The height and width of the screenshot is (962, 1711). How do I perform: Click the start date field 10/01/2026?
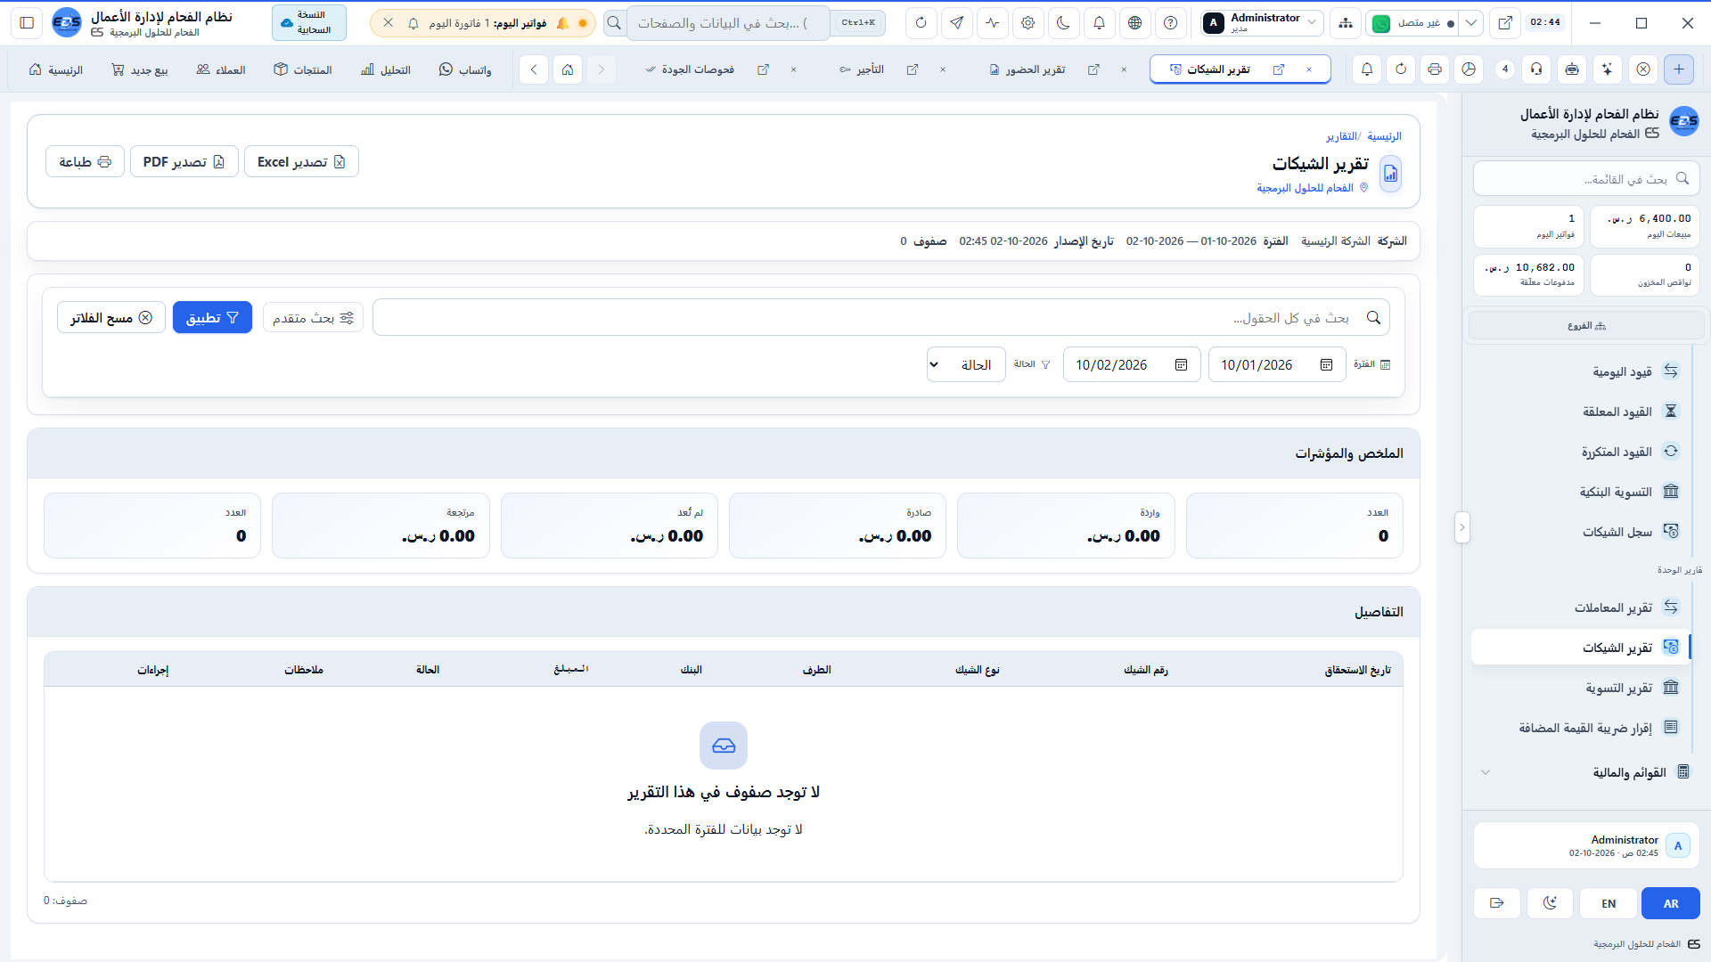pos(1277,364)
